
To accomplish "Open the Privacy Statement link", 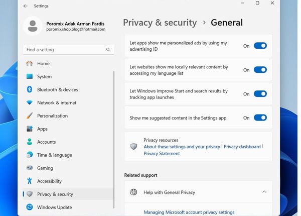I will pos(162,153).
